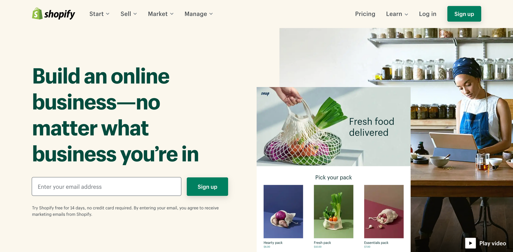Click the Play video label
The width and height of the screenshot is (513, 252).
tap(493, 243)
